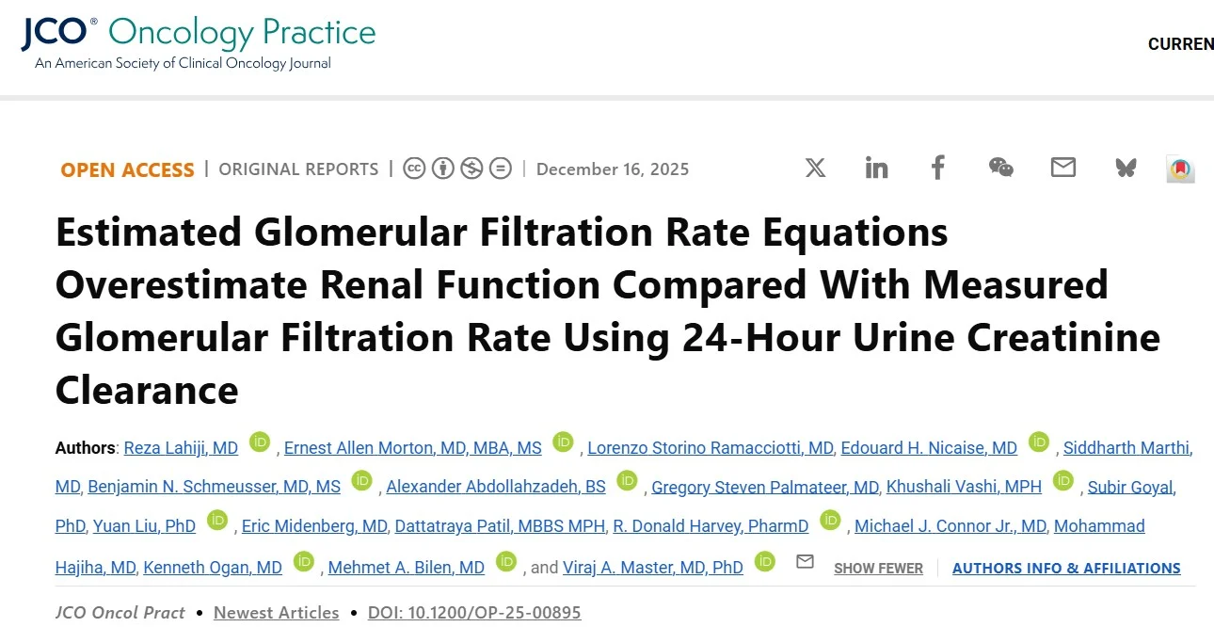Share the article via WeChat
This screenshot has width=1214, height=627.
(1000, 168)
